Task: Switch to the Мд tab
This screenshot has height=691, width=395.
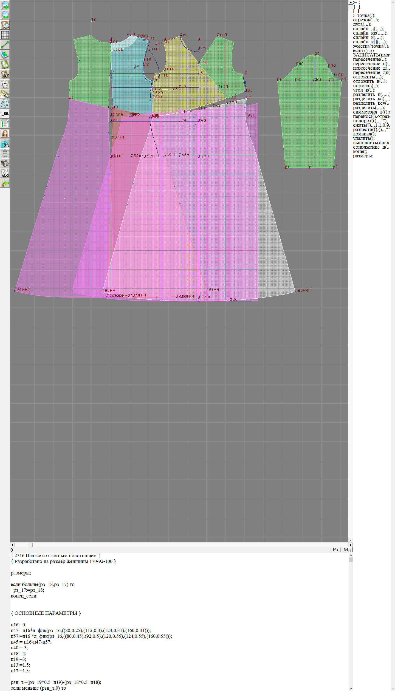Action: point(347,550)
